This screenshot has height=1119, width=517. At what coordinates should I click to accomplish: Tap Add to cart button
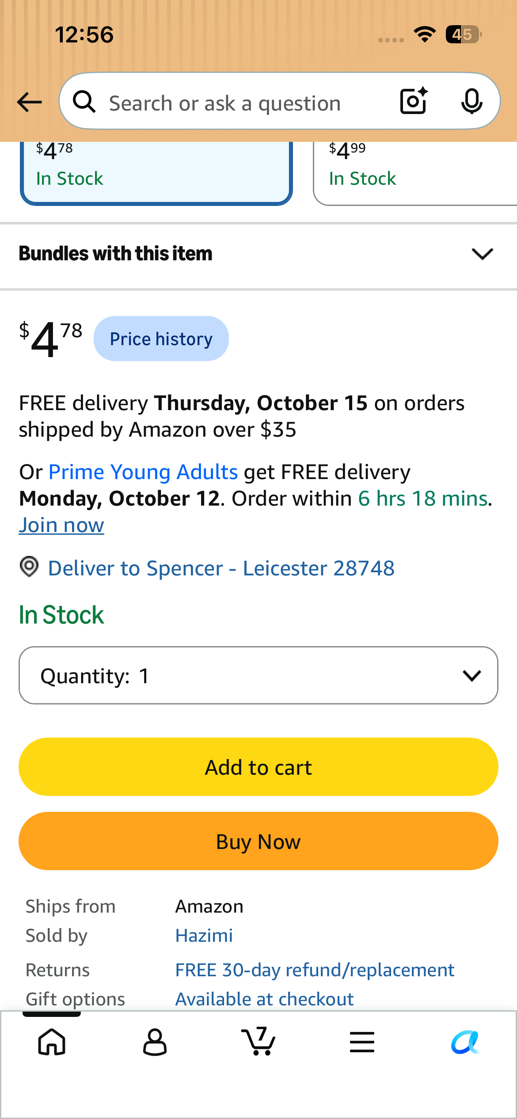258,767
